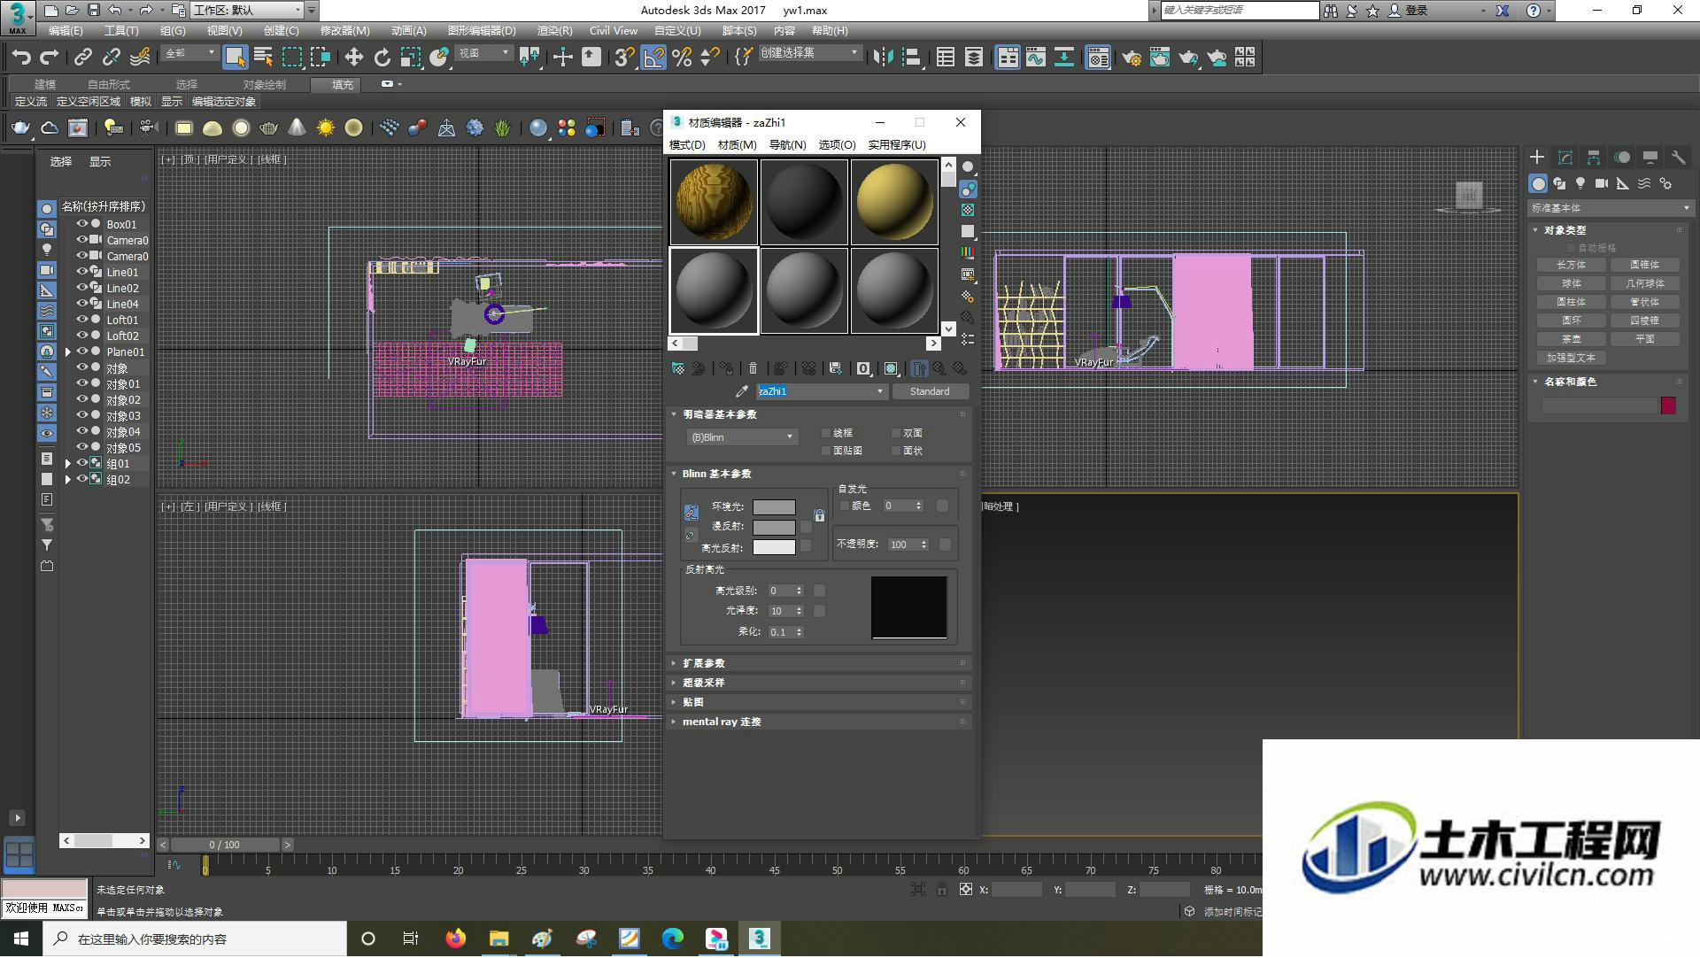The image size is (1700, 958).
Task: Click the 加强型文本 button
Action: [x=1571, y=358]
